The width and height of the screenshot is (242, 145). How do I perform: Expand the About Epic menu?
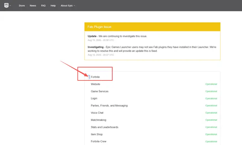pyautogui.click(x=68, y=5)
